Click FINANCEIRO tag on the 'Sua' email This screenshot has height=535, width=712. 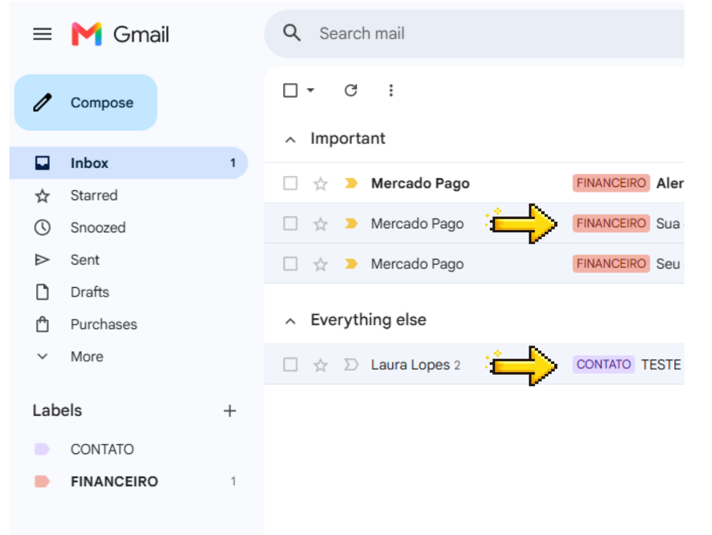point(611,224)
